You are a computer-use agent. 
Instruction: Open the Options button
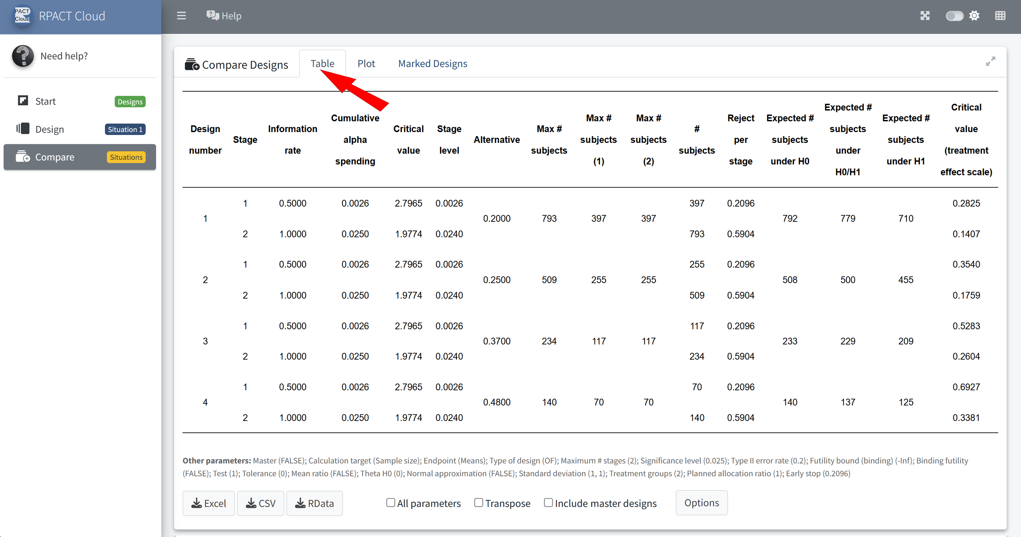[701, 502]
